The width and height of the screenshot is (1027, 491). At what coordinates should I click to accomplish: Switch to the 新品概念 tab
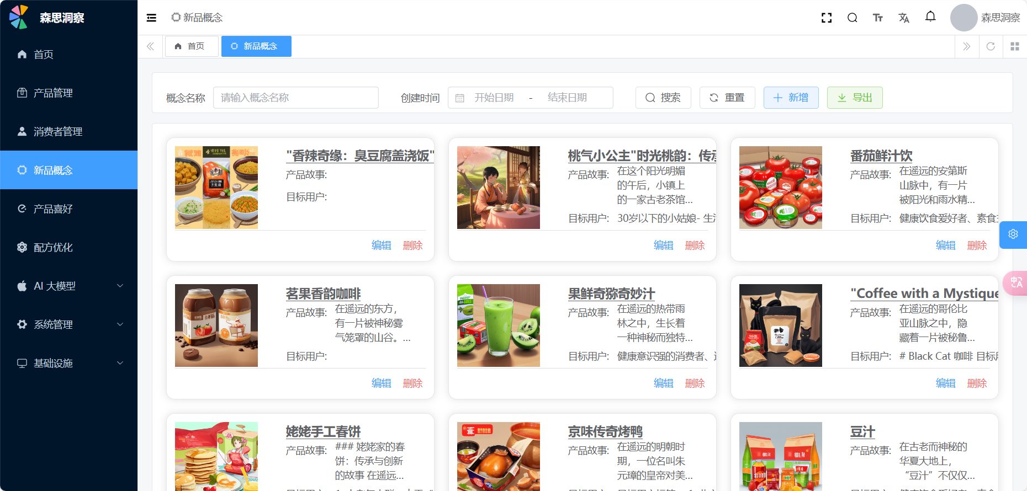coord(256,46)
